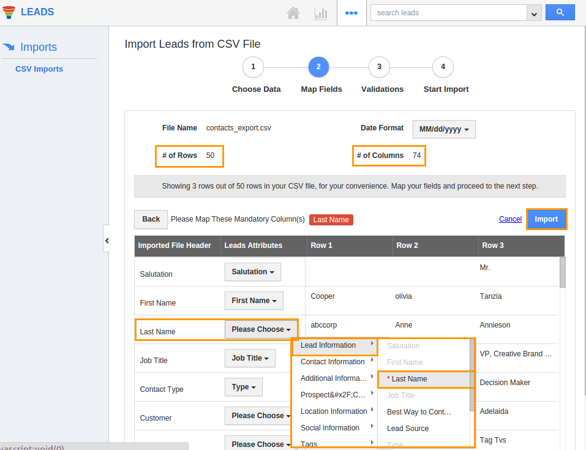Screen dimensions: 586x450
Task: Choose Last Name from the submenu
Action: [424, 379]
